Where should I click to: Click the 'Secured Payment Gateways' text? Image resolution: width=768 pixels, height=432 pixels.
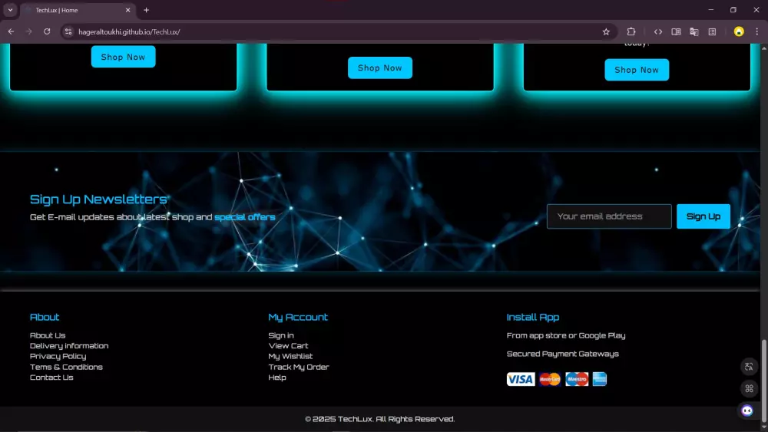562,354
